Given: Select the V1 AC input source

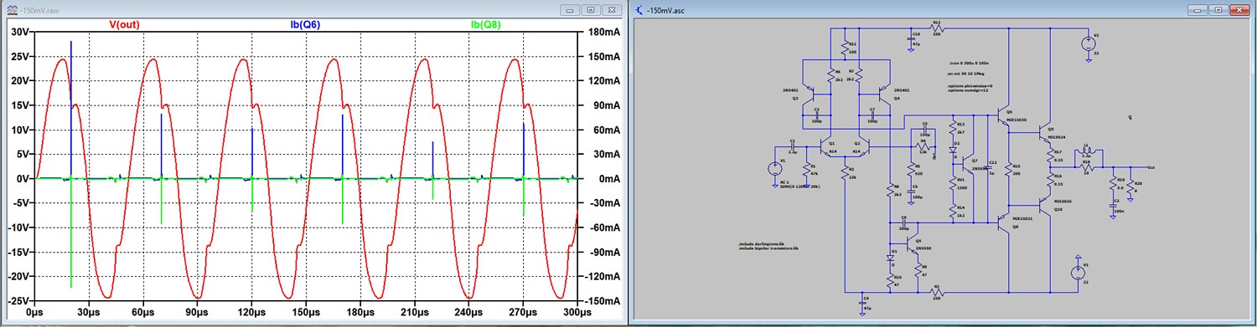Looking at the screenshot, I should [773, 168].
